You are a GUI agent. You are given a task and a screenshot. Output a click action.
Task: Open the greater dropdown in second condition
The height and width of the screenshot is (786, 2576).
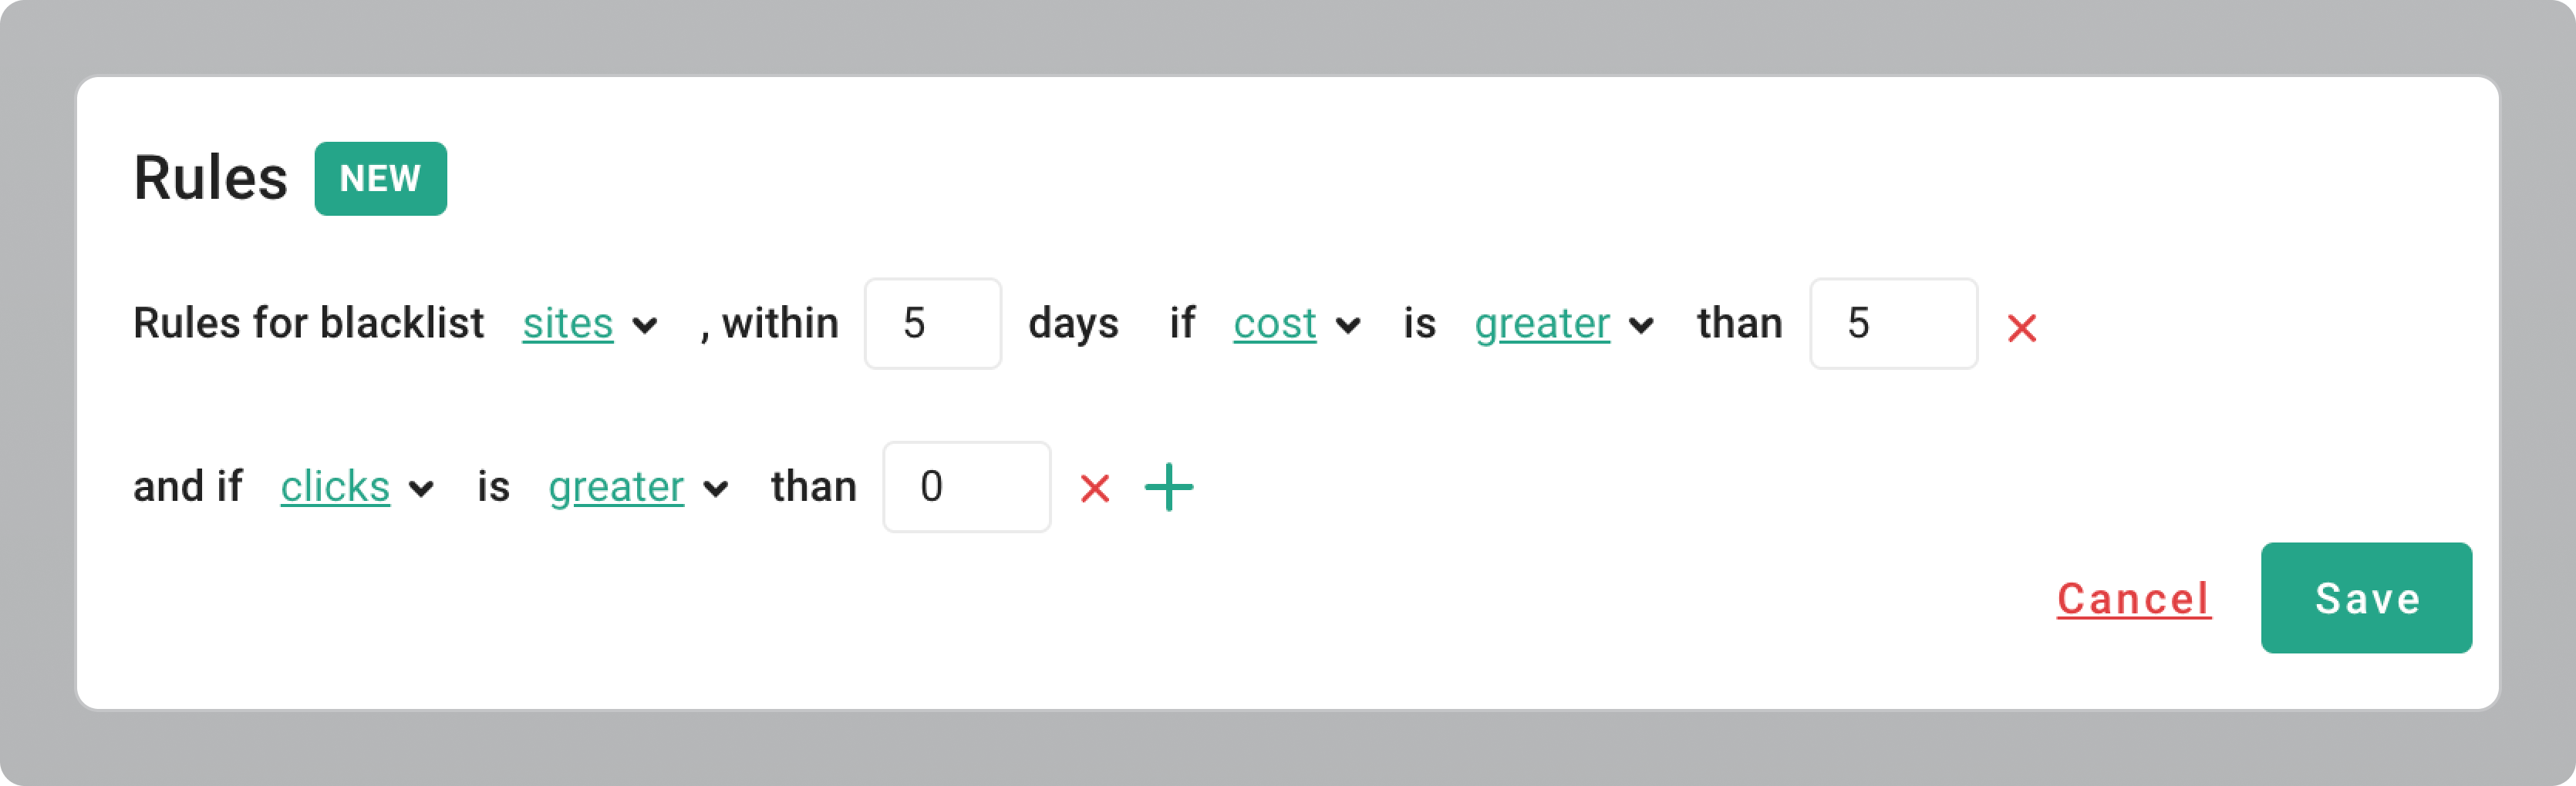point(615,487)
